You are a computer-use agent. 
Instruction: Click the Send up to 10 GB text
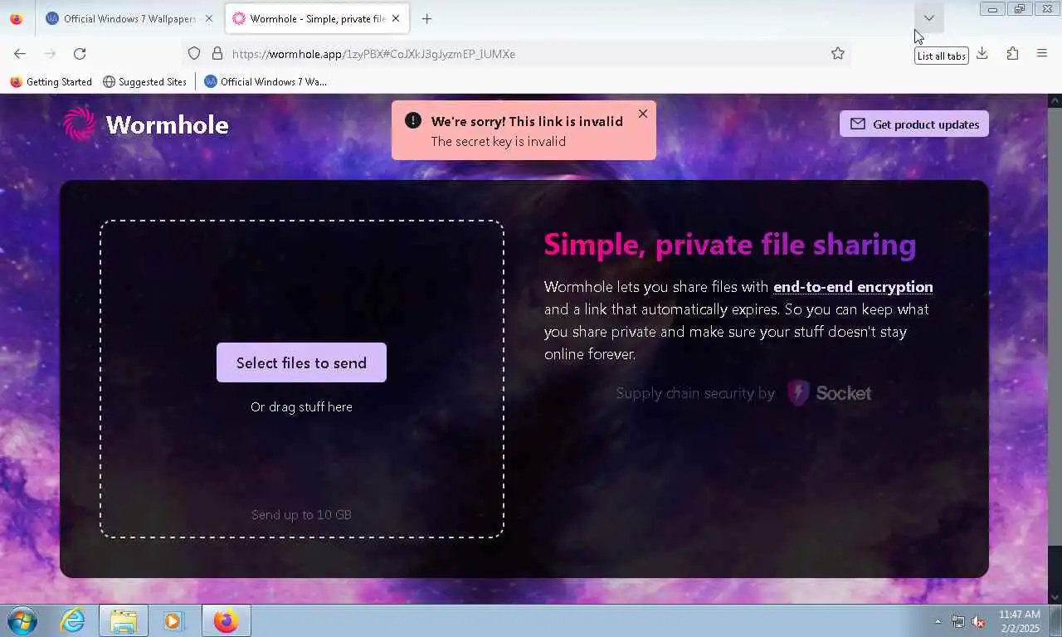tap(301, 514)
